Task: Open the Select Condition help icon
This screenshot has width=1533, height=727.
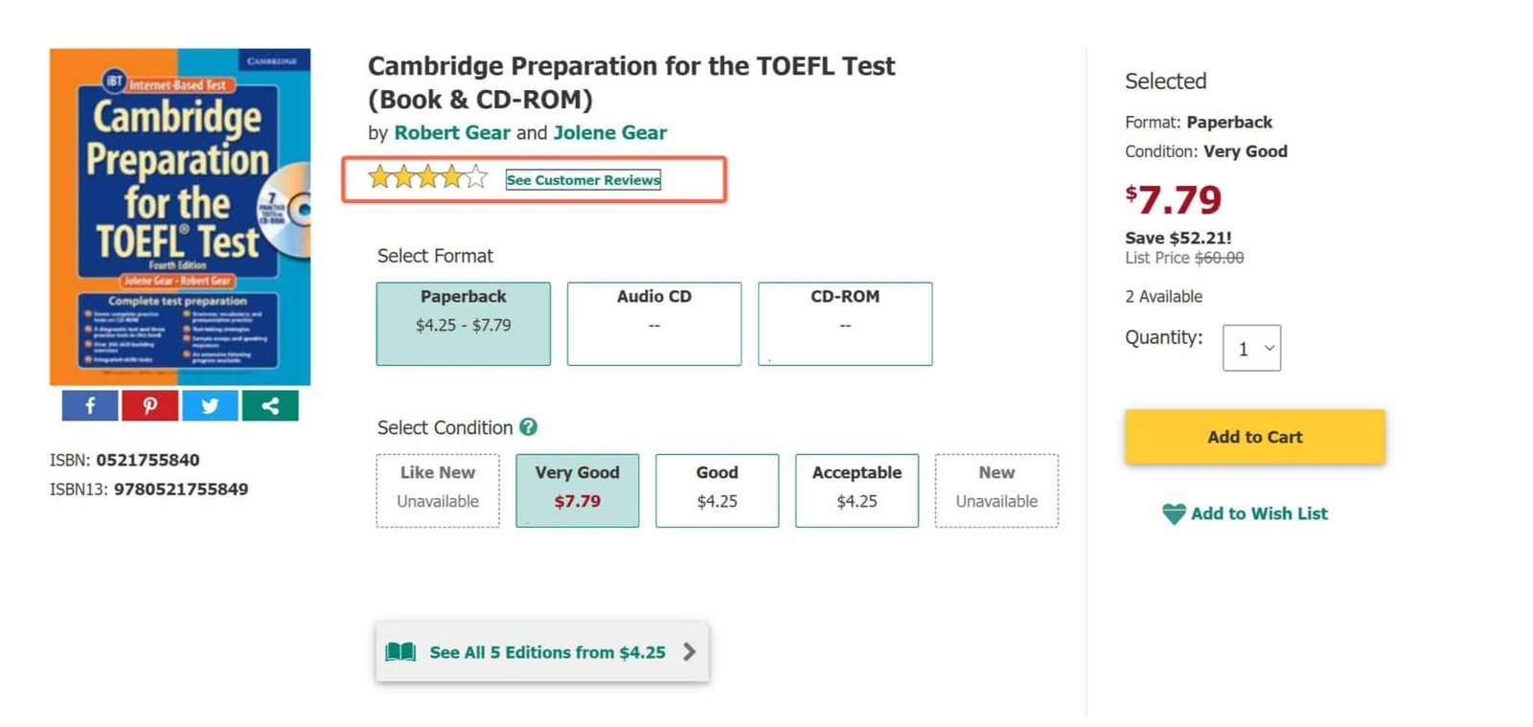Action: [x=528, y=427]
